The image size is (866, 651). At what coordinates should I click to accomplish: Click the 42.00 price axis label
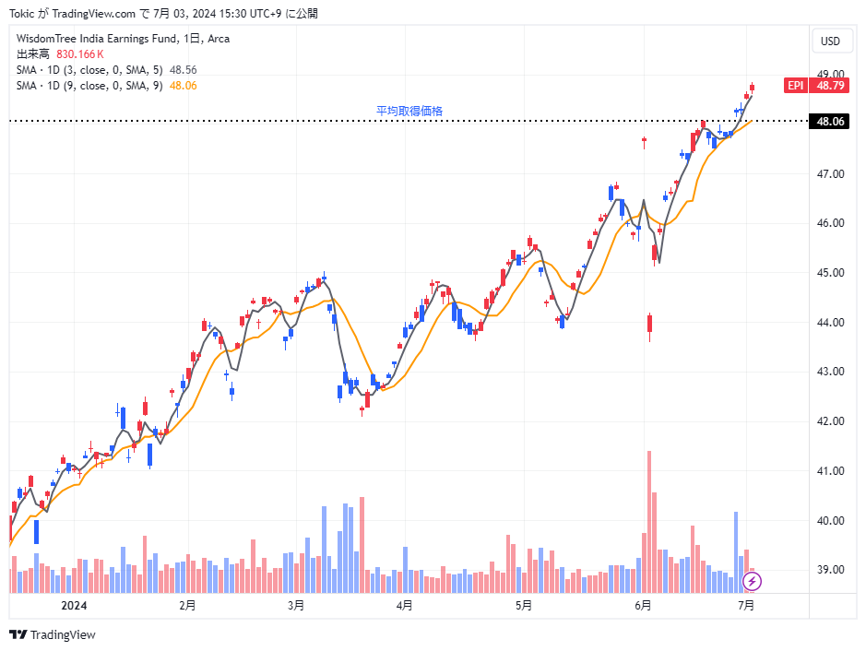tap(830, 421)
